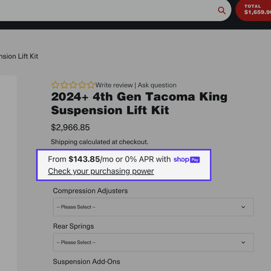
Task: Open the Compression Adjusters Please Select dropdown
Action: pos(153,207)
